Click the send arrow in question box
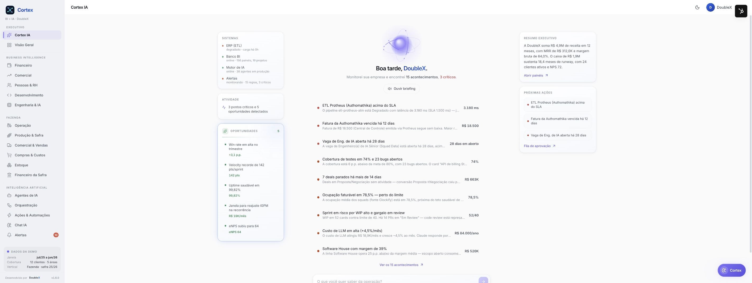Screen dimensions: 752x283 pyautogui.click(x=483, y=281)
